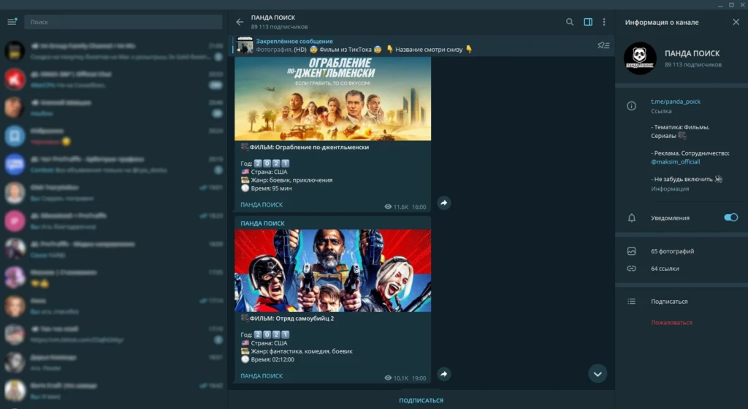This screenshot has height=409, width=748.
Task: Close the channel information panel
Action: coord(736,22)
